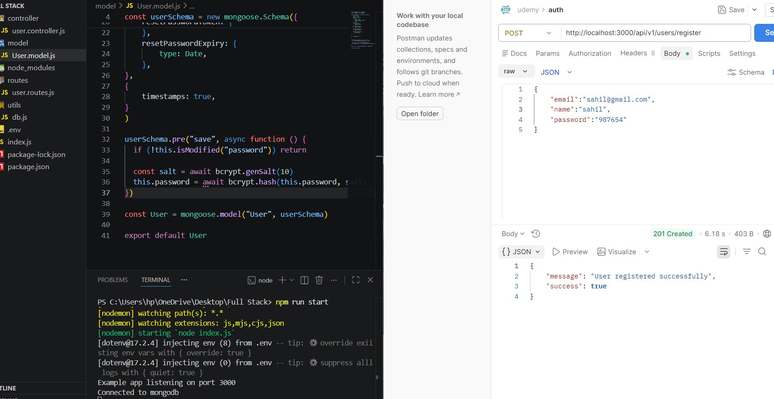Image resolution: width=774 pixels, height=399 pixels.
Task: Open response history clock icon
Action: (x=536, y=234)
